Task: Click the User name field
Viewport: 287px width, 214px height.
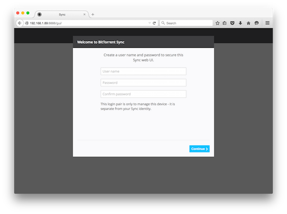Action: (143, 71)
